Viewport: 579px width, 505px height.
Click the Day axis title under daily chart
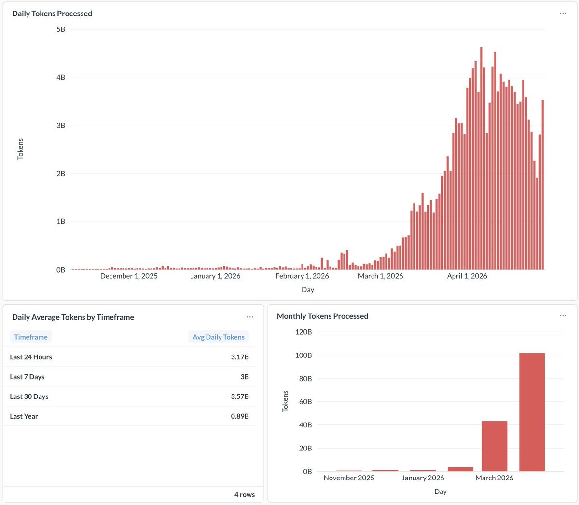pos(308,290)
